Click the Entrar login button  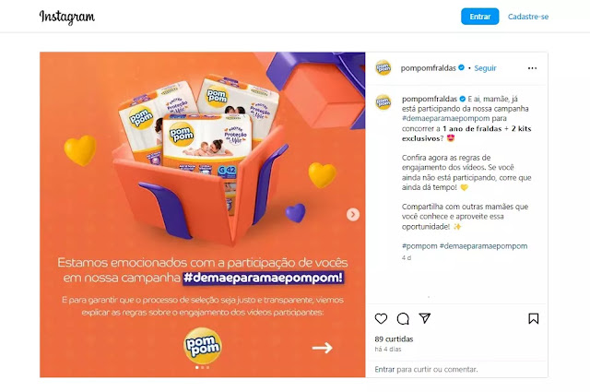(479, 17)
